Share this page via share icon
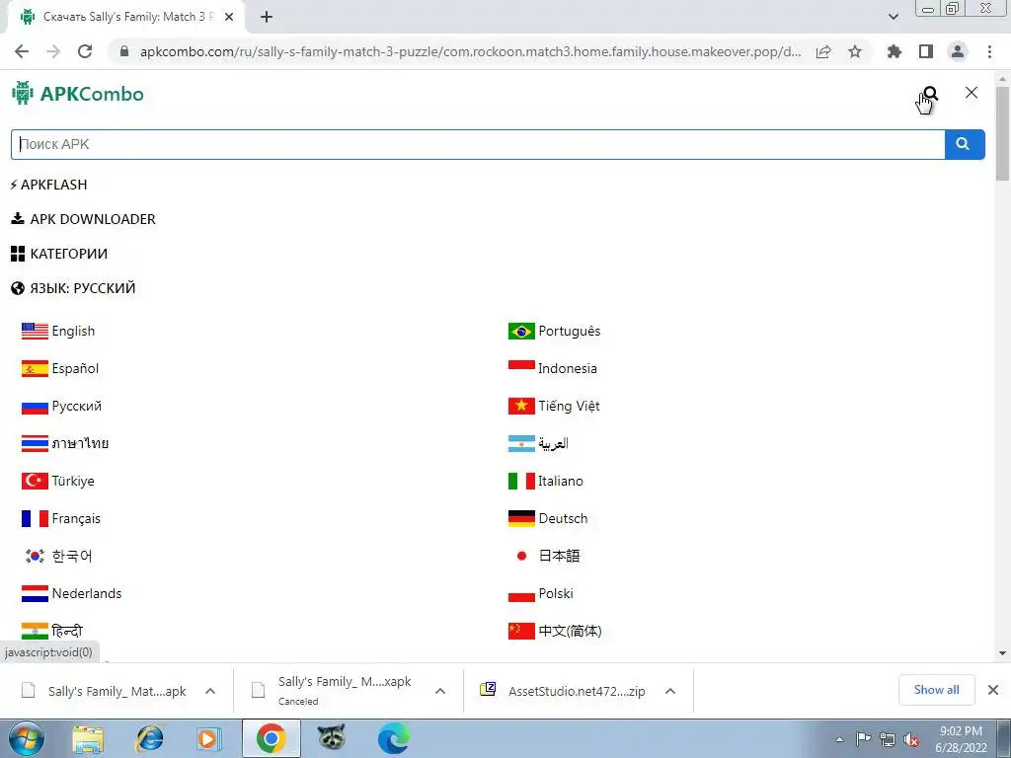This screenshot has width=1011, height=758. (x=823, y=51)
